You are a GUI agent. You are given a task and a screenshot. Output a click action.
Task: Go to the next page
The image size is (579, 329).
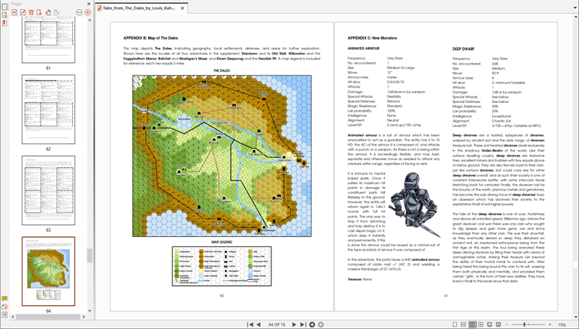click(x=294, y=325)
